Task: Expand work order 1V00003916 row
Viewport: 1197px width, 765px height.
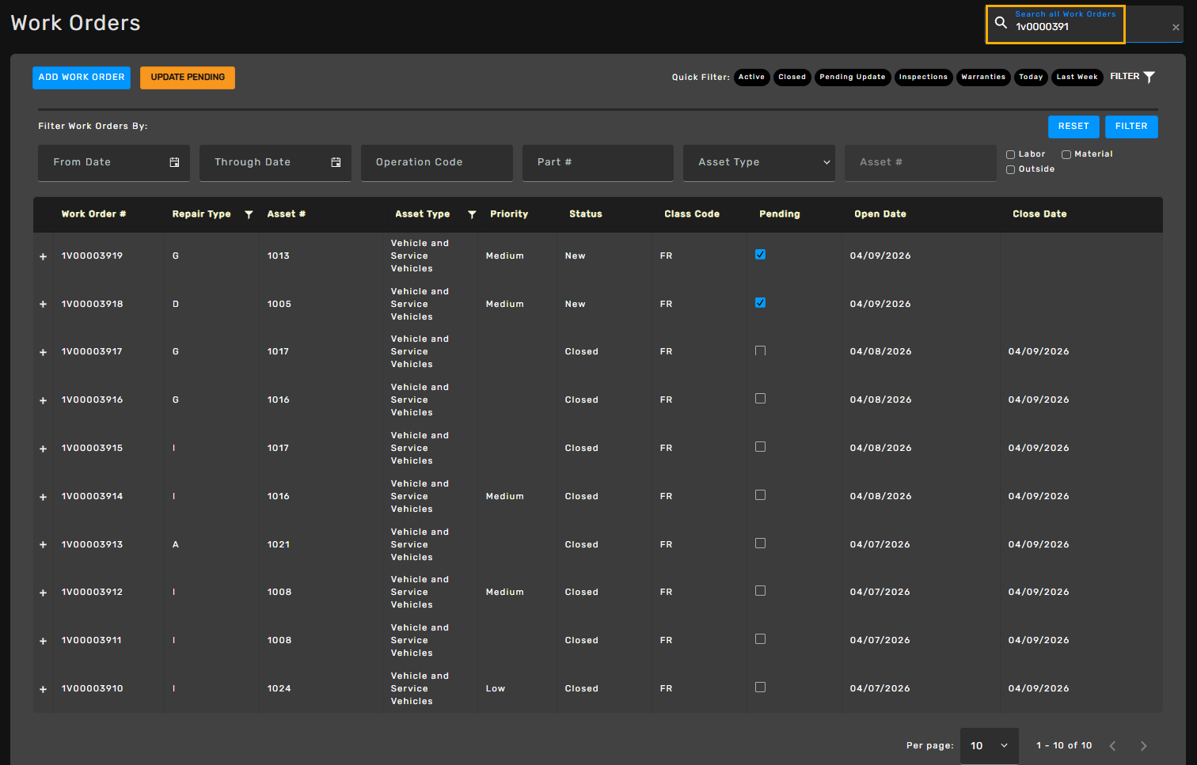Action: click(43, 400)
